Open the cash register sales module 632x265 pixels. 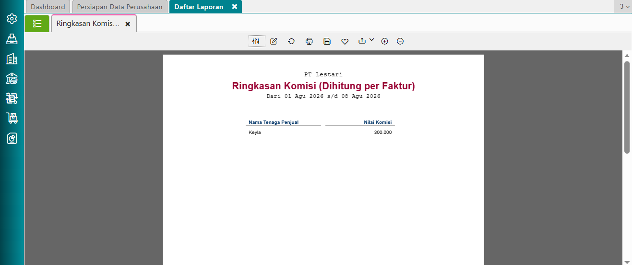(12, 39)
